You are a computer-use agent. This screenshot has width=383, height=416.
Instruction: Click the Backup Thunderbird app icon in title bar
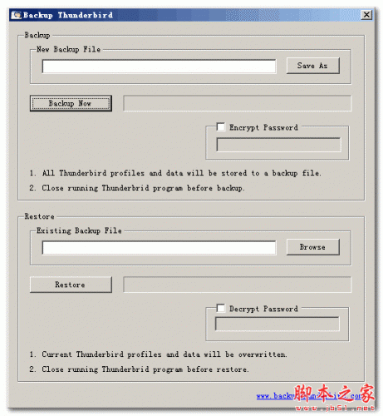16,15
